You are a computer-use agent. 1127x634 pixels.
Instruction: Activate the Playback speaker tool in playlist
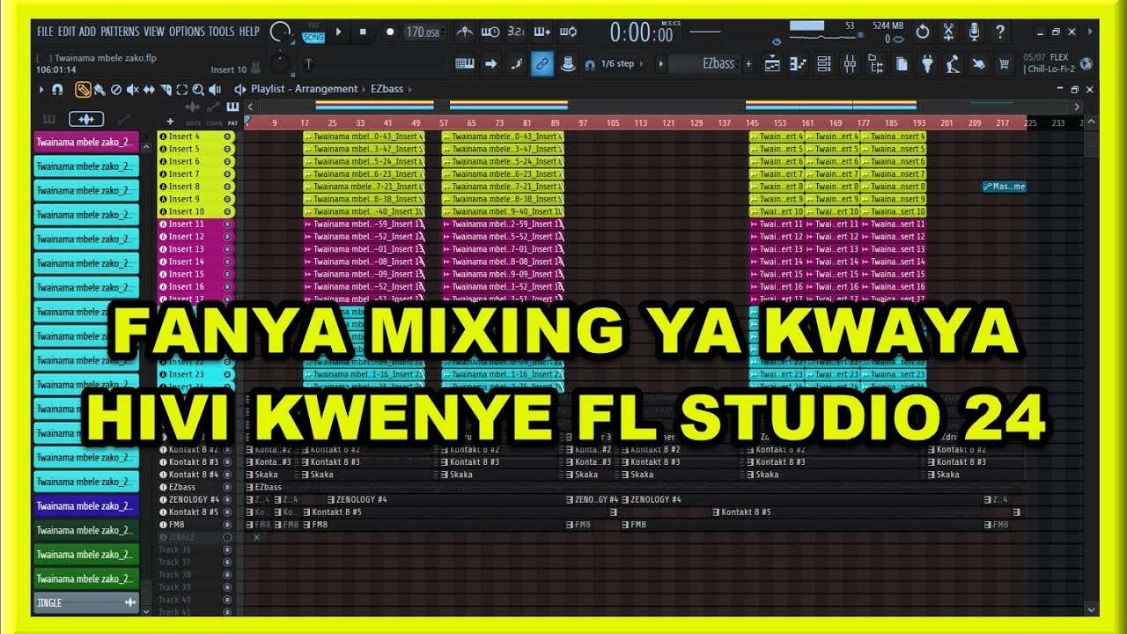pyautogui.click(x=215, y=89)
